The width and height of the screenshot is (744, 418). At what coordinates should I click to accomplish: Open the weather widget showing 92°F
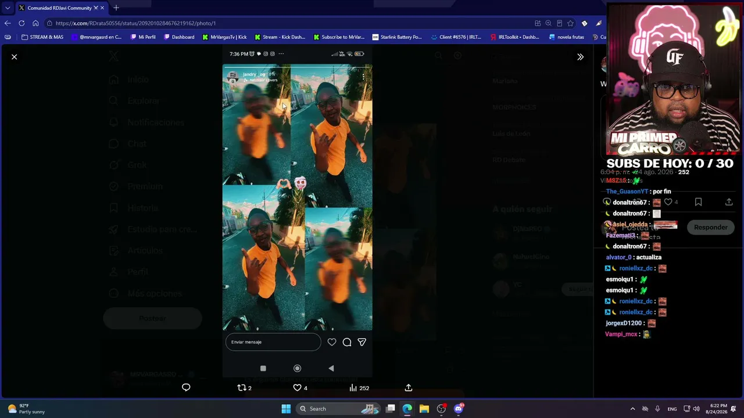(x=26, y=409)
